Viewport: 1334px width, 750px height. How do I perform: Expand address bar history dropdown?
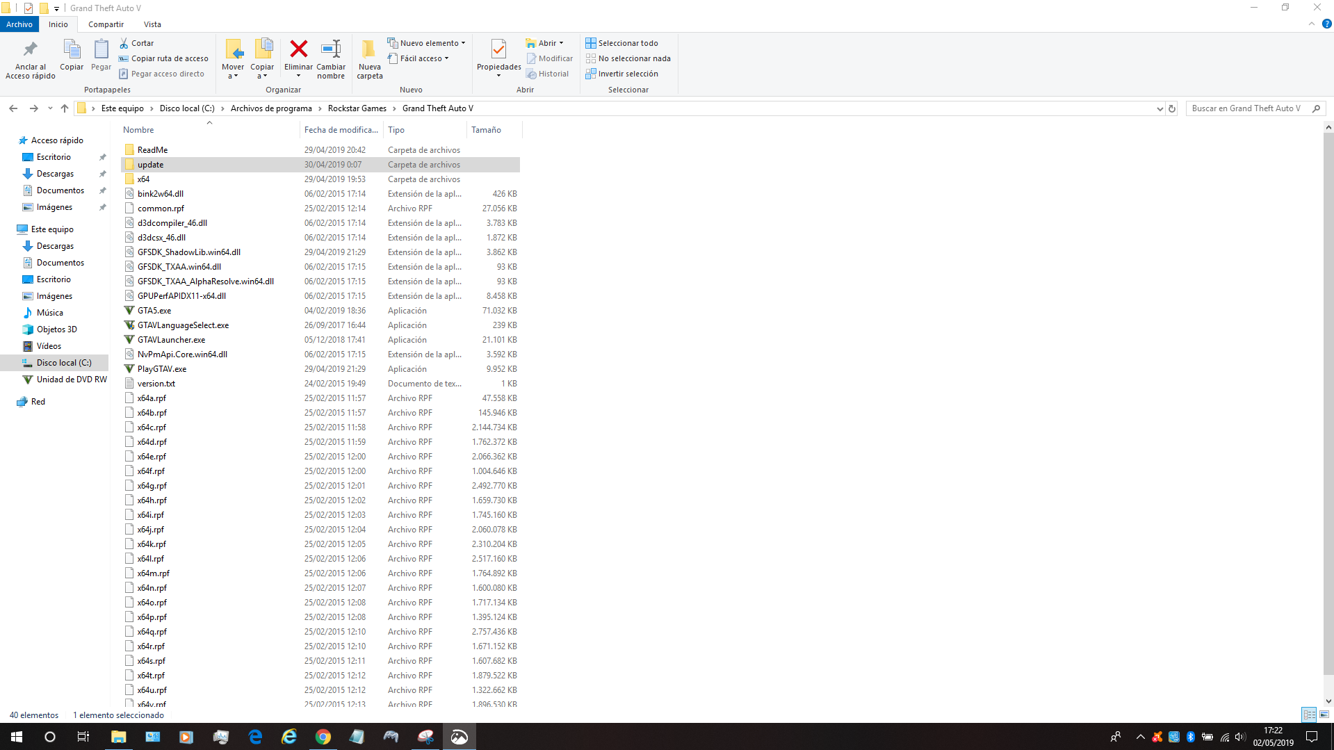tap(1160, 108)
